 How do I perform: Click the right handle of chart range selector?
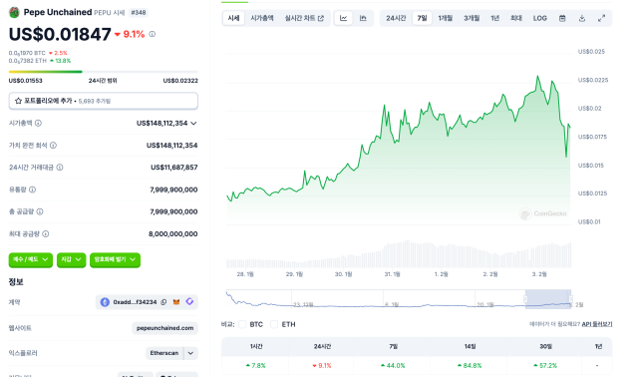(571, 299)
